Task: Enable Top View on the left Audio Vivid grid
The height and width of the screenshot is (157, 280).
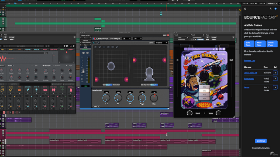Action: coord(109,85)
